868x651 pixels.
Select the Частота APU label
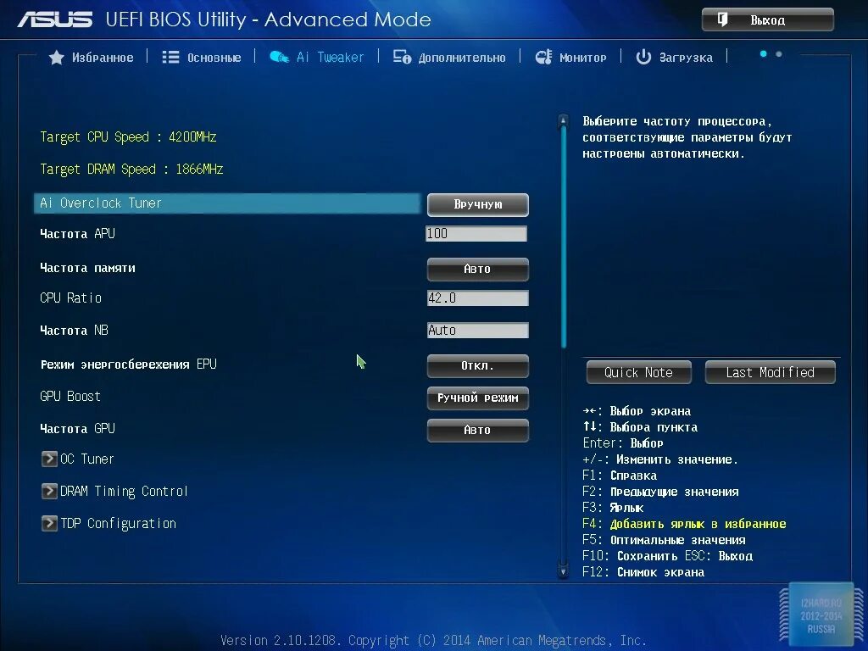(77, 234)
